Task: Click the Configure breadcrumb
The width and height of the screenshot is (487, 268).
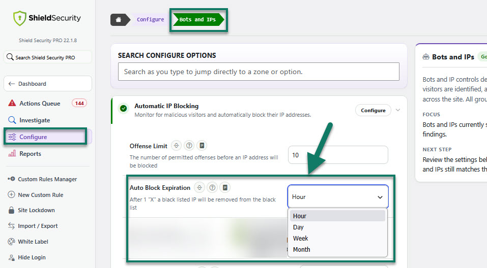Action: point(150,19)
